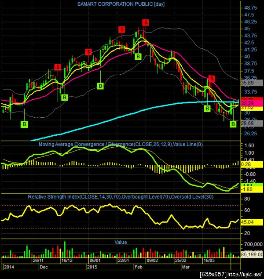Click the 45.04 RSI current value label
The image size is (264, 279).
click(252, 222)
